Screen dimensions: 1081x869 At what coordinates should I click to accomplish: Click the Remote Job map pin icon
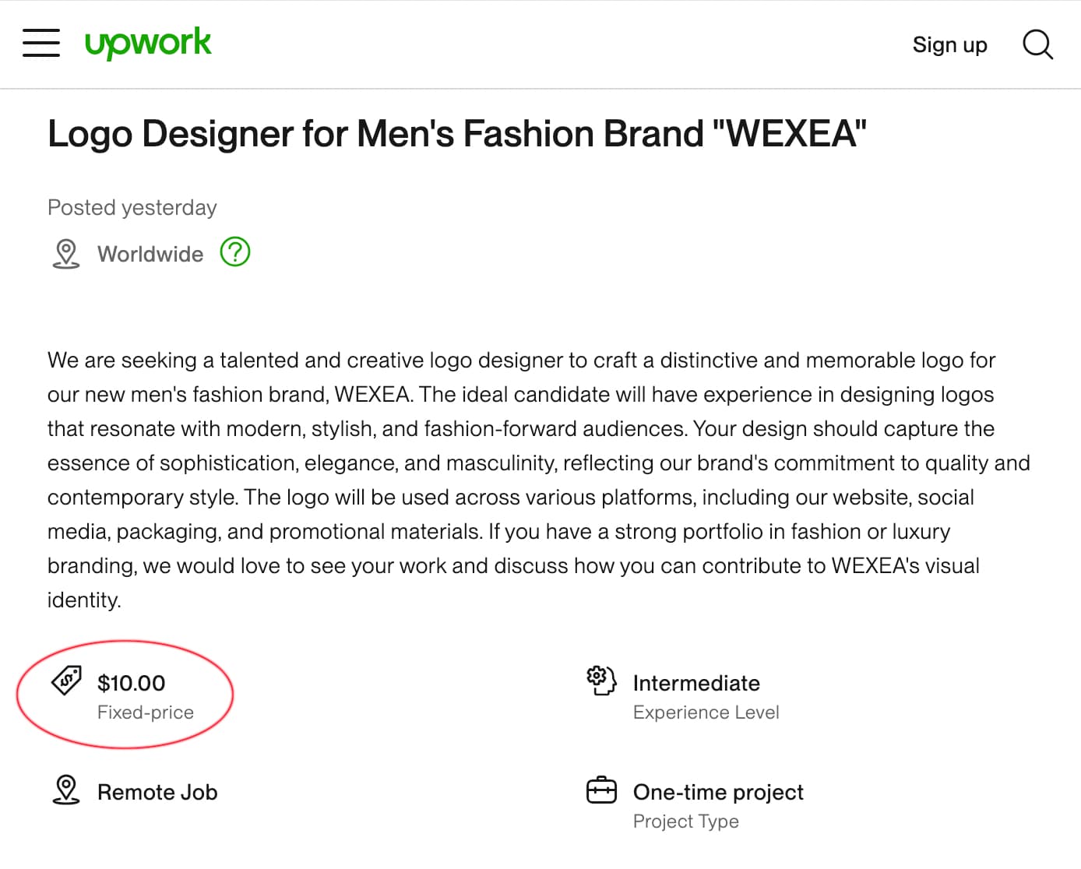tap(66, 790)
